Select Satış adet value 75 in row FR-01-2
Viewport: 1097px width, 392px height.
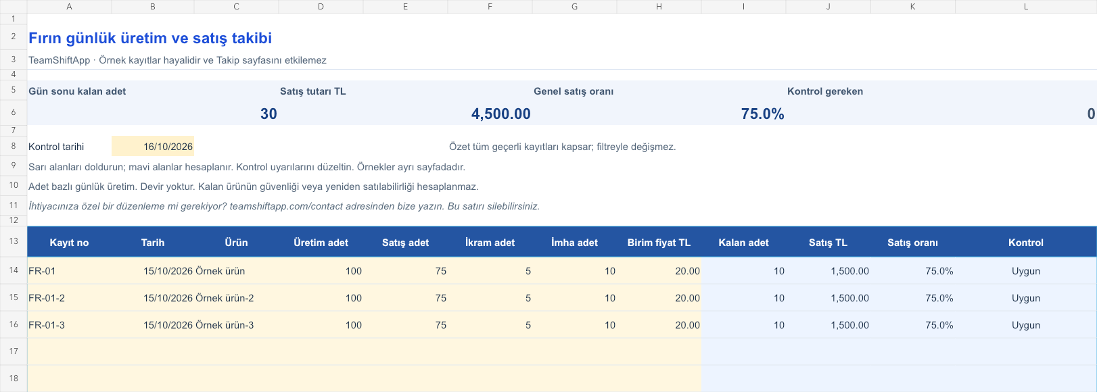pyautogui.click(x=405, y=298)
